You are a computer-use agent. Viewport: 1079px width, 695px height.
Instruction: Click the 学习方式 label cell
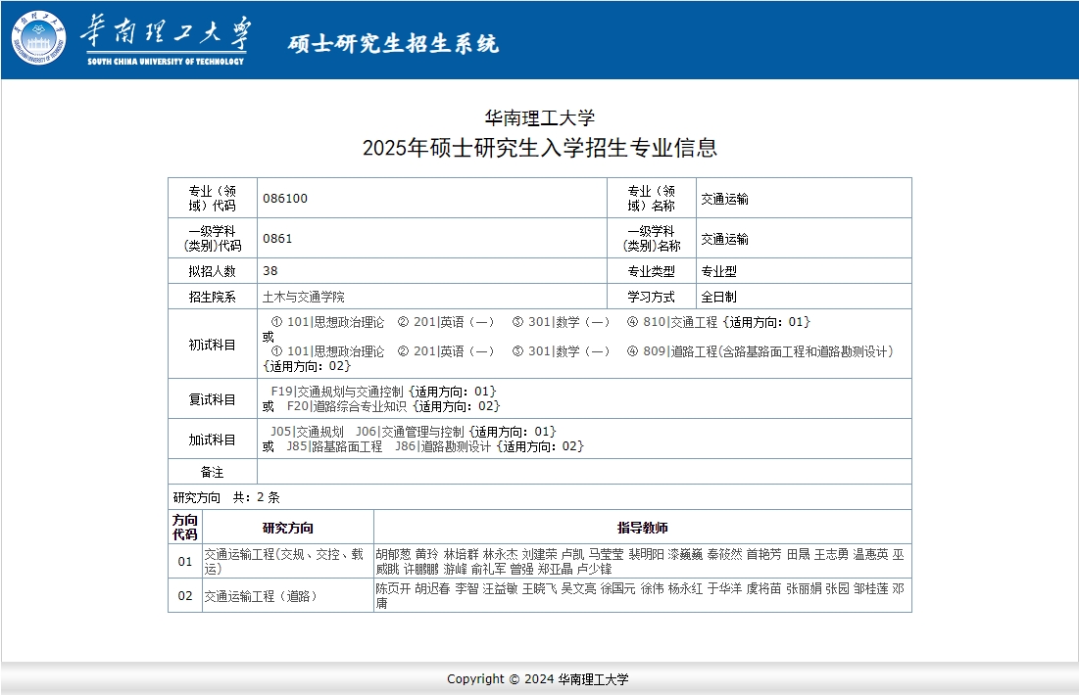click(651, 297)
